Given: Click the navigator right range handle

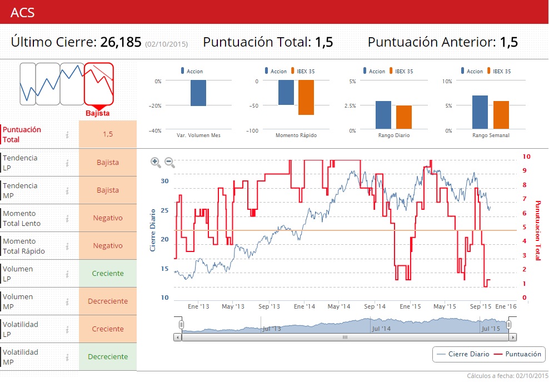Looking at the screenshot, I should 509,325.
